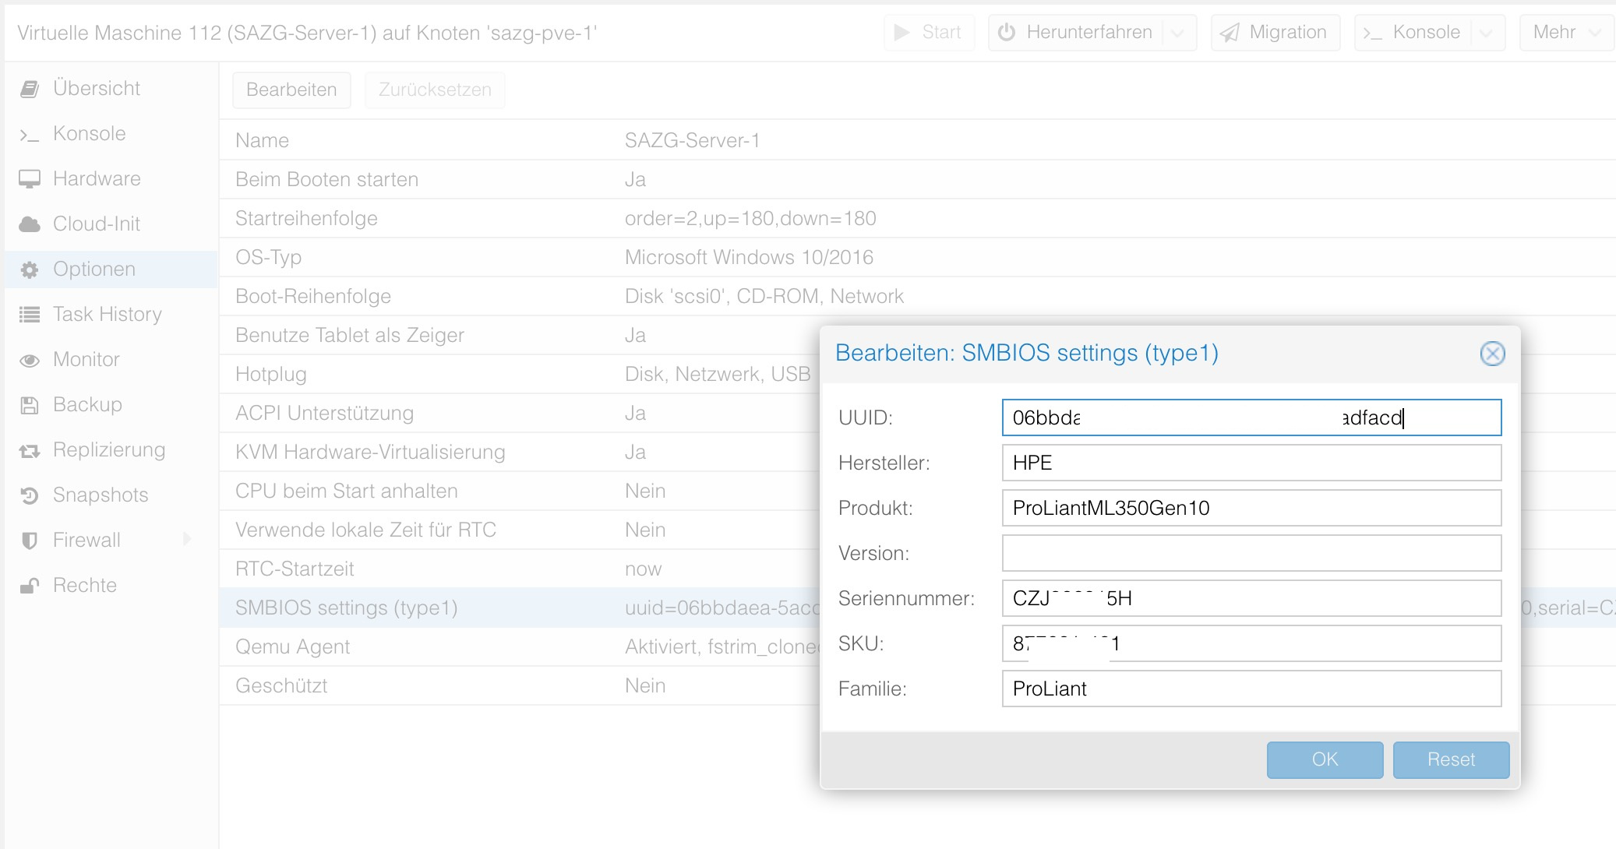Viewport: 1616px width, 849px height.
Task: Focus the Hersteller field containing HPE
Action: click(x=1251, y=463)
